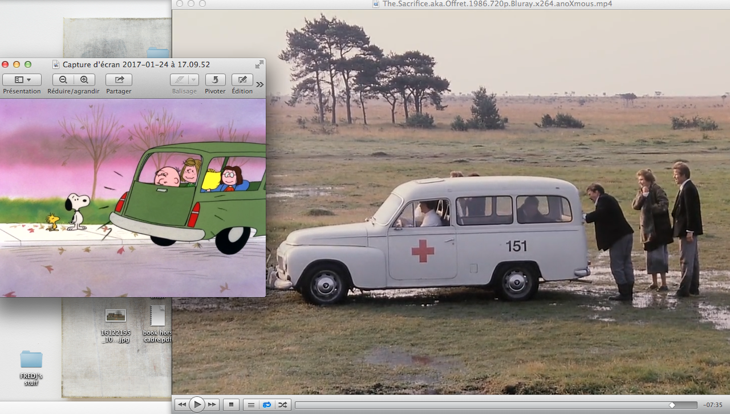The width and height of the screenshot is (730, 414).
Task: Open the Présentation view dropdown
Action: [22, 80]
